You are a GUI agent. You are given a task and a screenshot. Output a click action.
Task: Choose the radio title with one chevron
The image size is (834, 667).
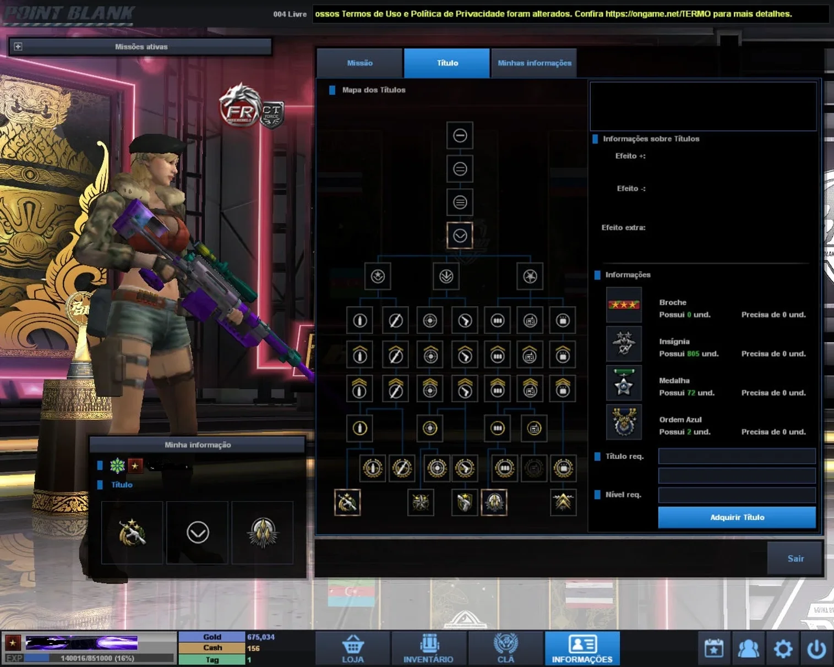530,355
